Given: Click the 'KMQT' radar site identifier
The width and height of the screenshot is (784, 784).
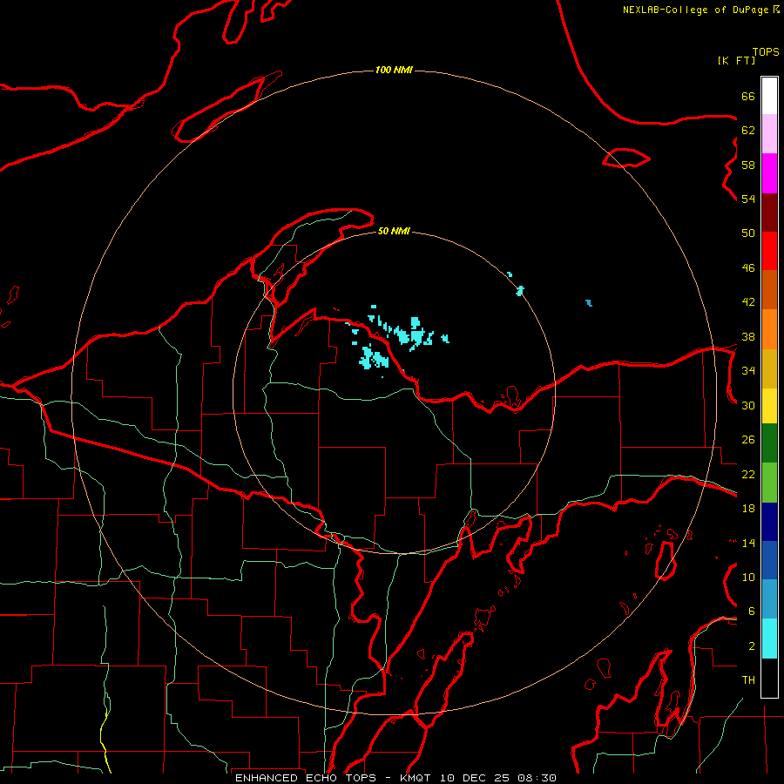Looking at the screenshot, I should [x=415, y=778].
